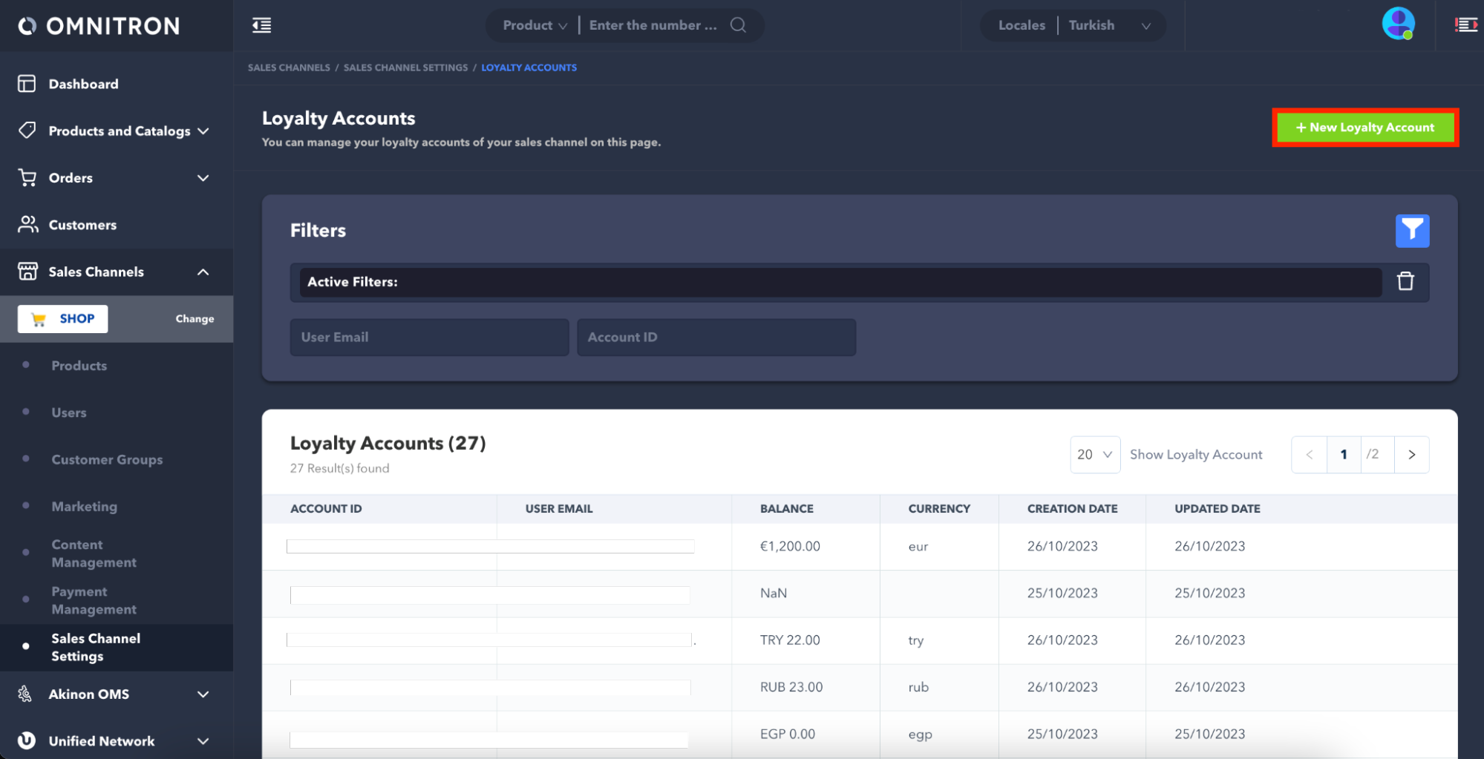Click the trash icon to clear active filters
The height and width of the screenshot is (759, 1484).
tap(1405, 281)
